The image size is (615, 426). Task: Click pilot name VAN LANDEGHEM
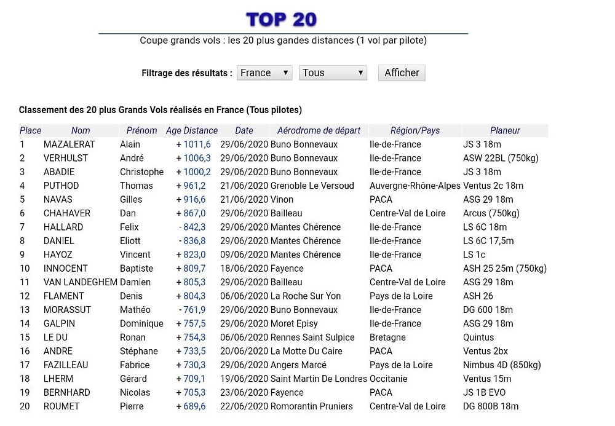81,282
